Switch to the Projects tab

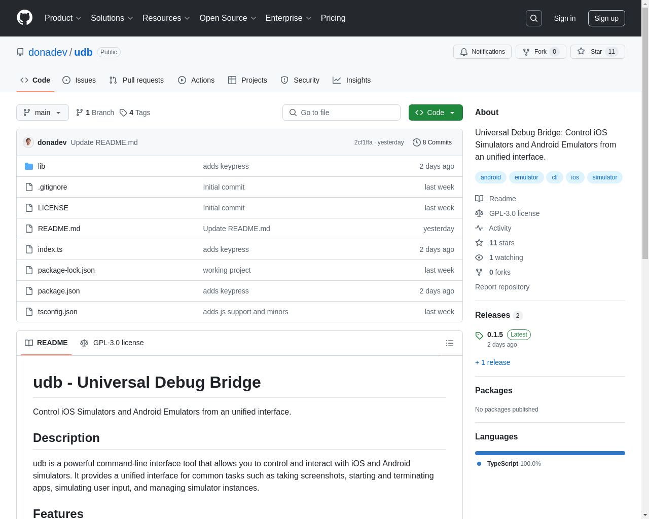[x=247, y=80]
